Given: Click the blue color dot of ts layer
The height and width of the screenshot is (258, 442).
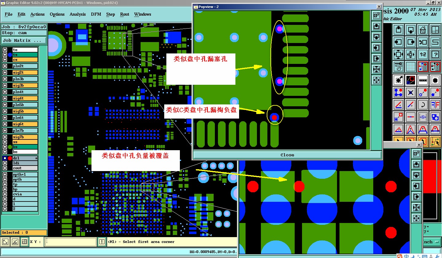Looking at the screenshot, I should click(10, 55).
